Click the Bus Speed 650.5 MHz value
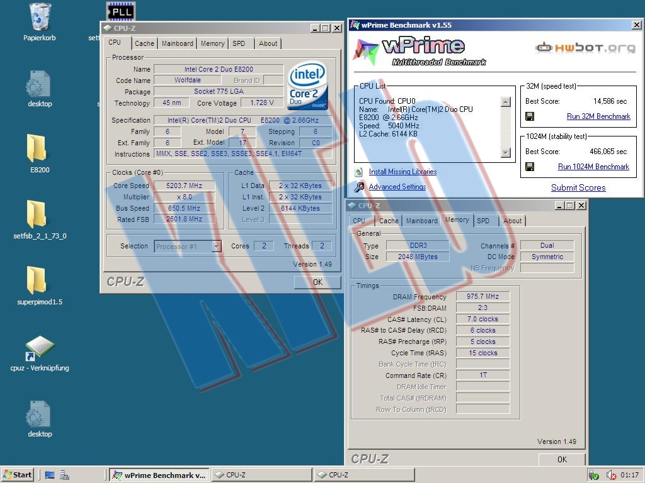 coord(185,208)
